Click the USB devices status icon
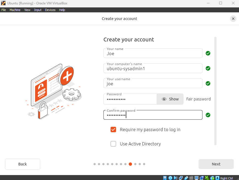The width and height of the screenshot is (239, 180). tap(186, 178)
